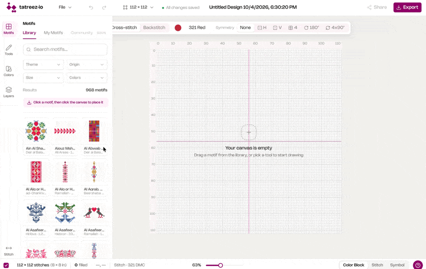Switch to the Community tab
This screenshot has height=269, width=426.
(x=82, y=33)
